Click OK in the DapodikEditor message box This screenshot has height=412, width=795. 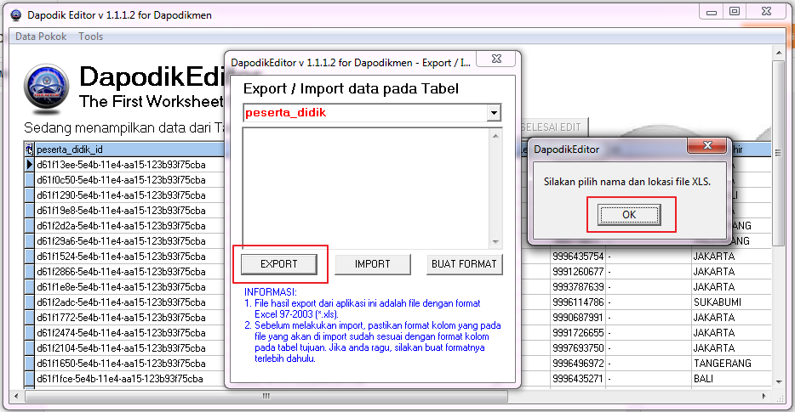point(629,215)
